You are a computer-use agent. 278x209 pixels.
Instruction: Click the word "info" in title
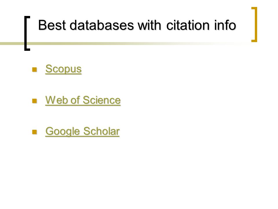(225, 25)
